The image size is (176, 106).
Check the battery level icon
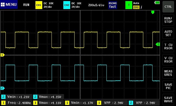(157, 3)
